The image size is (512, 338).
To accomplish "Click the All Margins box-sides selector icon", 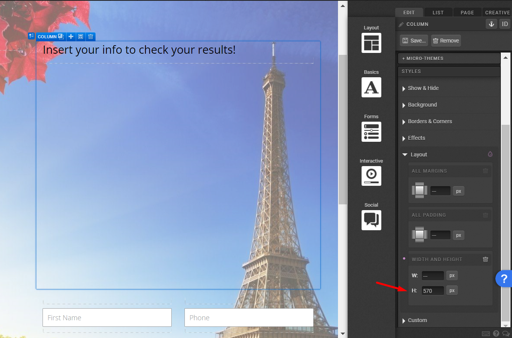I will click(x=420, y=190).
